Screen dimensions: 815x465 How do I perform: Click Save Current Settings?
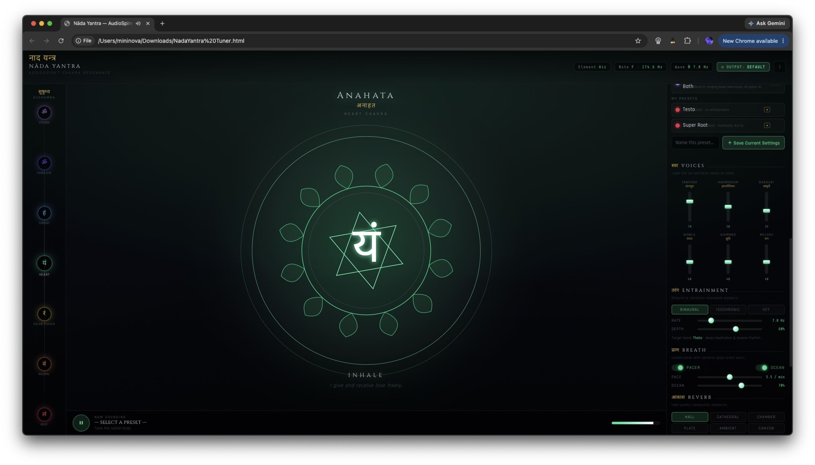(753, 143)
